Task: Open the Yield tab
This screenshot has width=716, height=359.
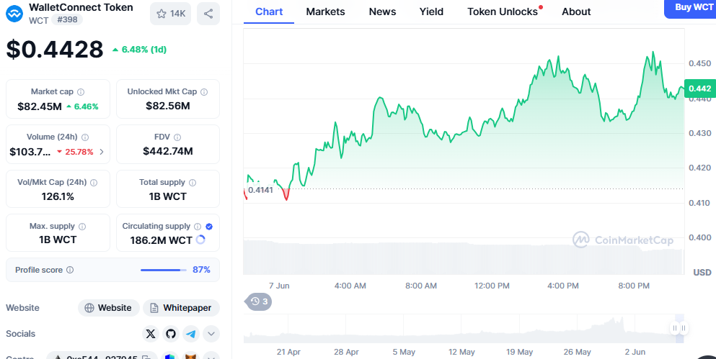Action: point(431,12)
